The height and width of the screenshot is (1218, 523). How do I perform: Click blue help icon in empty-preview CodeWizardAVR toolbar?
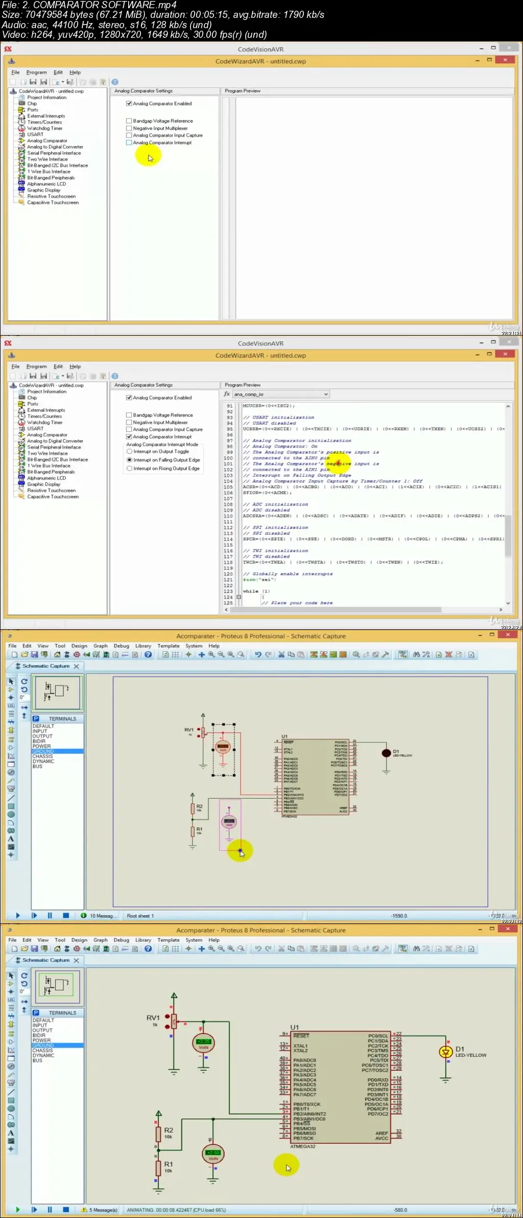pyautogui.click(x=115, y=82)
